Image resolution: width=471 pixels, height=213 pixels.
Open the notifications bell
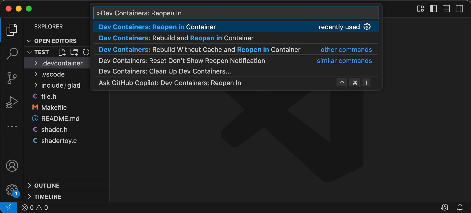(x=460, y=207)
